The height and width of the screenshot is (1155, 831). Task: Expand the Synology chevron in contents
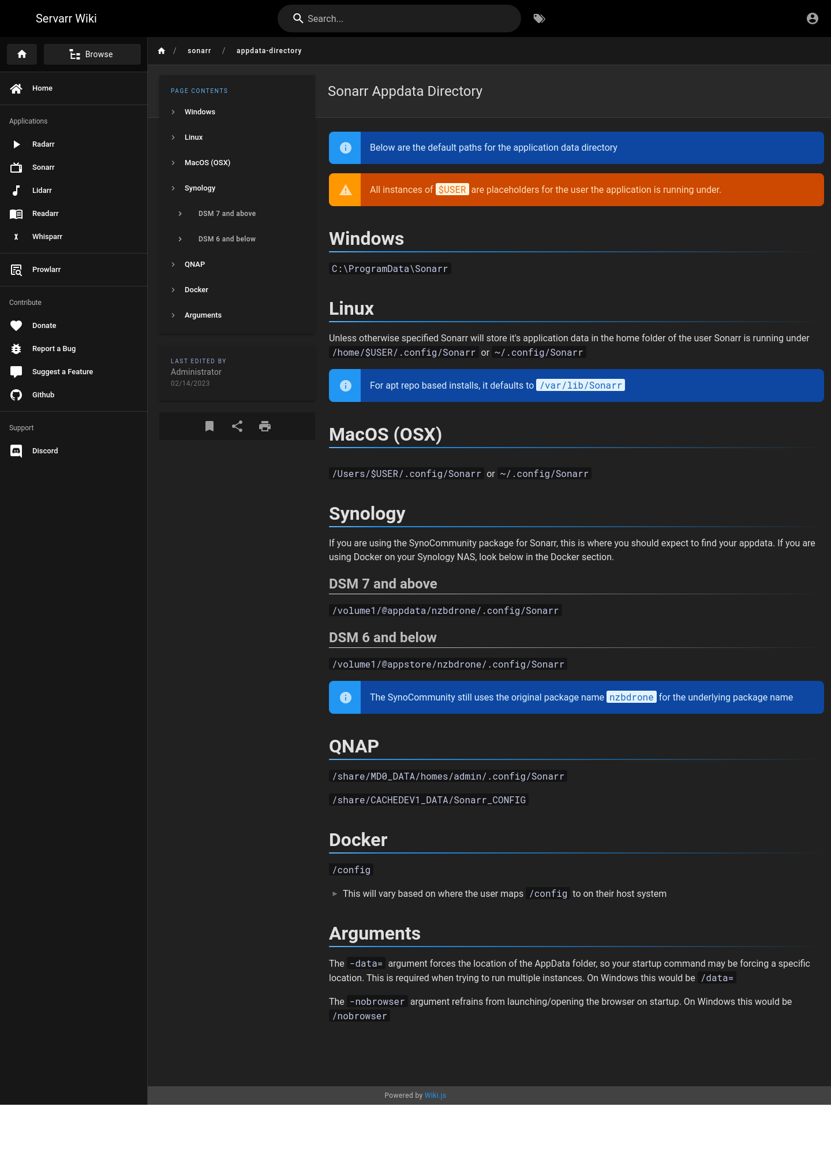(173, 188)
